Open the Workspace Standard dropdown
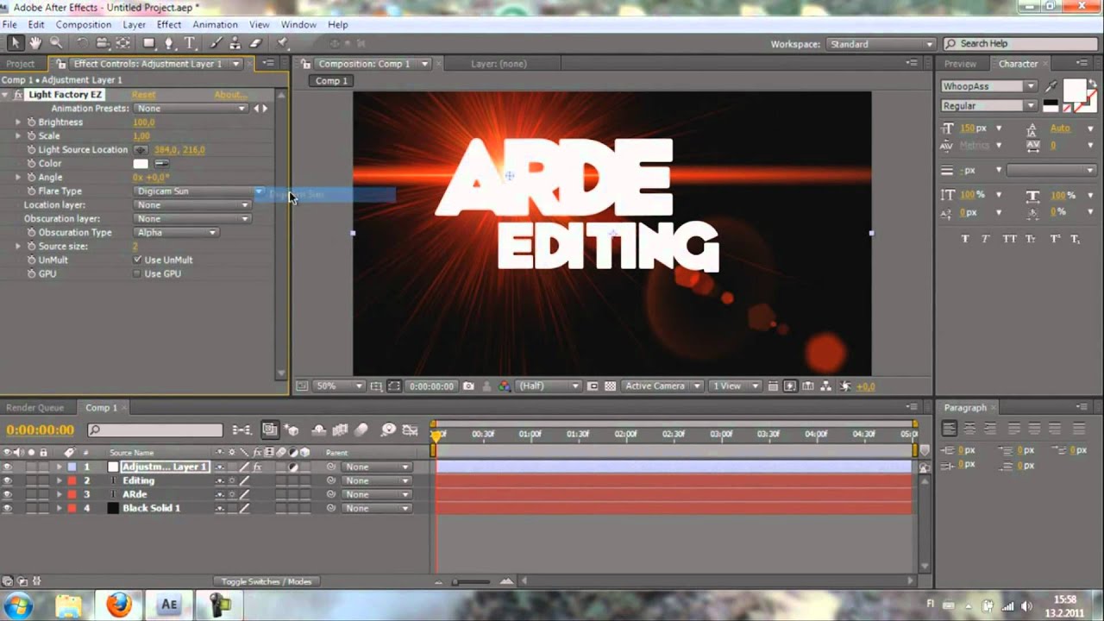This screenshot has height=621, width=1104. 881,44
